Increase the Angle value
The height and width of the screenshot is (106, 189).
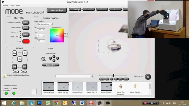tap(20, 36)
